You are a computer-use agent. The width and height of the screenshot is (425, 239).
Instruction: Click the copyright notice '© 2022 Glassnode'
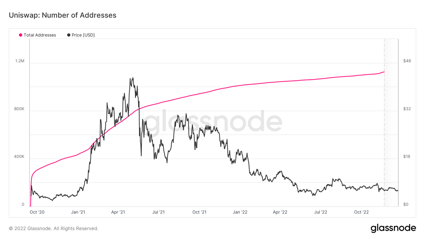point(53,228)
